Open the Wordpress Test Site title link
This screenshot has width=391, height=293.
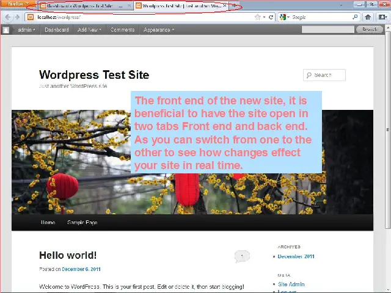point(94,74)
